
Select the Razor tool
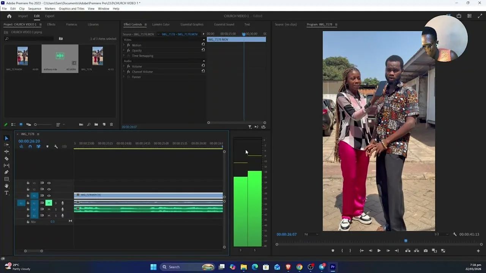[6, 158]
